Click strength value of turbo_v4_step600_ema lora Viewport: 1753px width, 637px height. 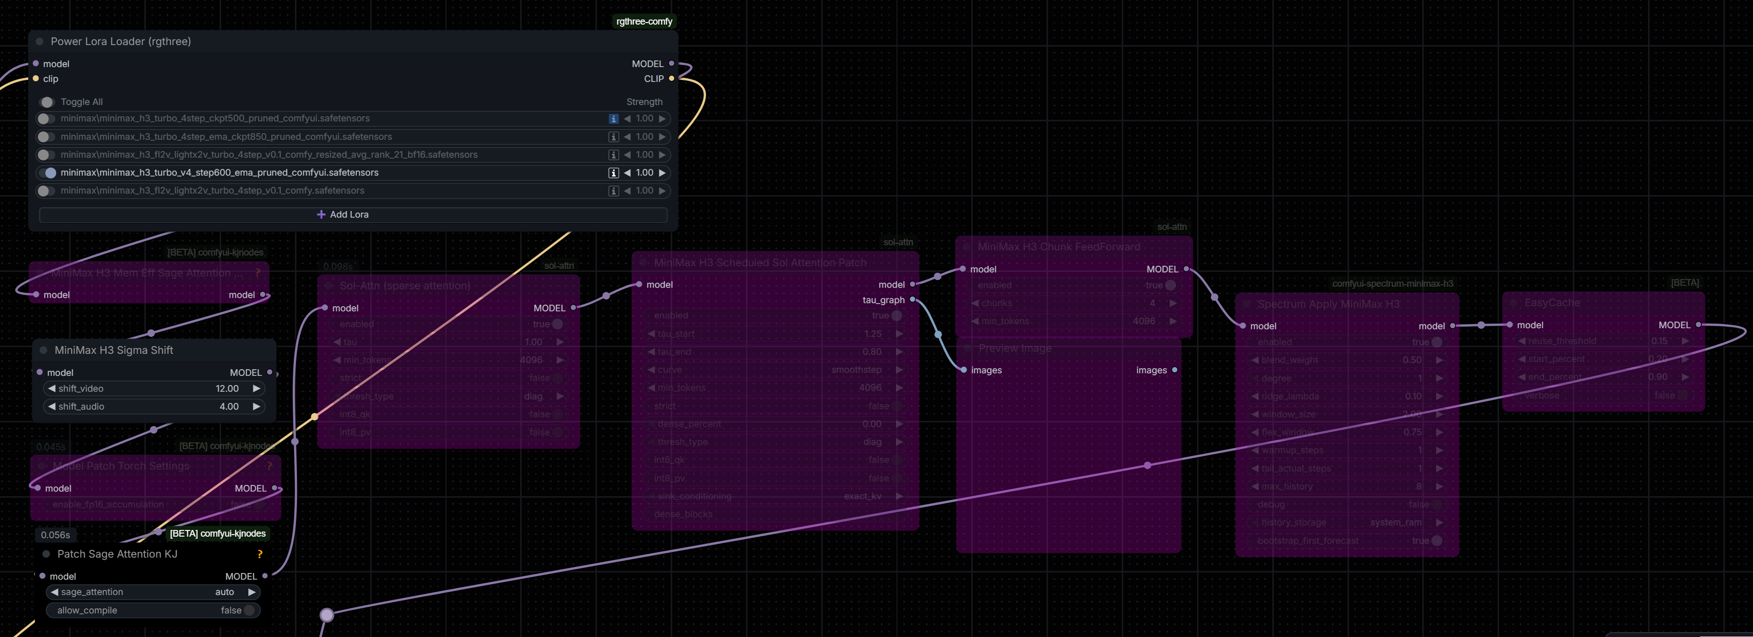click(645, 173)
